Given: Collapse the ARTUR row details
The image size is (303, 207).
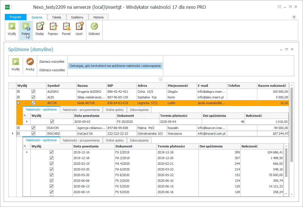Looking at the screenshot, I should coord(18,103).
